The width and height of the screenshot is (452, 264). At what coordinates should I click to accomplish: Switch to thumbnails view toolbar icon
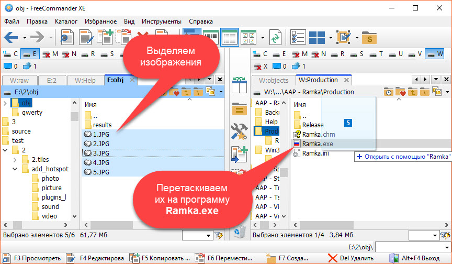point(248,37)
